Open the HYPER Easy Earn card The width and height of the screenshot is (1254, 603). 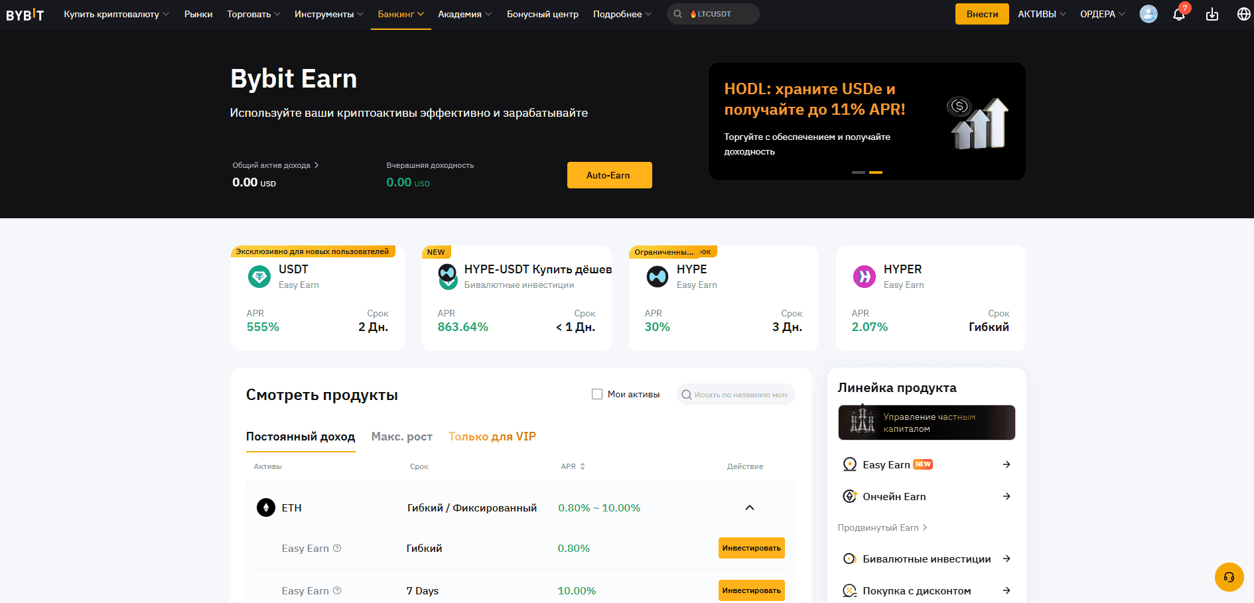[x=931, y=298]
